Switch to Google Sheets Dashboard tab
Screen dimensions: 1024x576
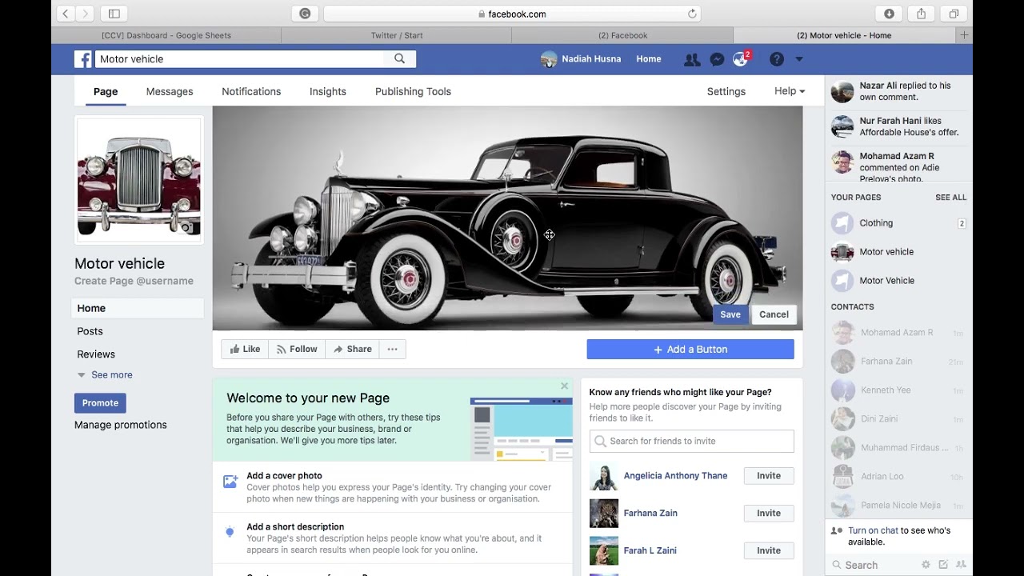pos(166,35)
